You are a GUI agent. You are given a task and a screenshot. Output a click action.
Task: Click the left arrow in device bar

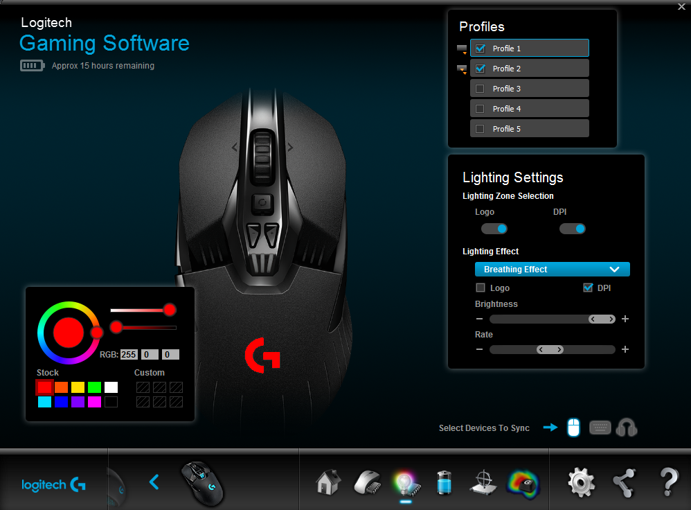(x=154, y=482)
